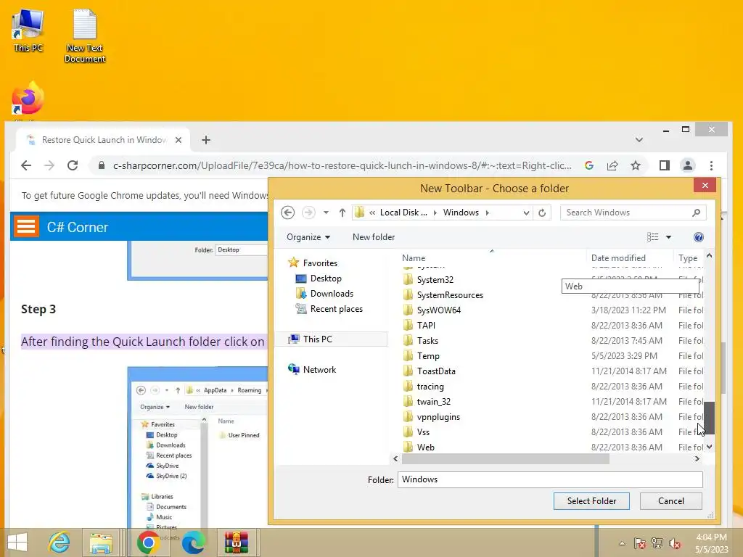This screenshot has width=743, height=557.
Task: Select the ToastData folder
Action: pos(436,371)
